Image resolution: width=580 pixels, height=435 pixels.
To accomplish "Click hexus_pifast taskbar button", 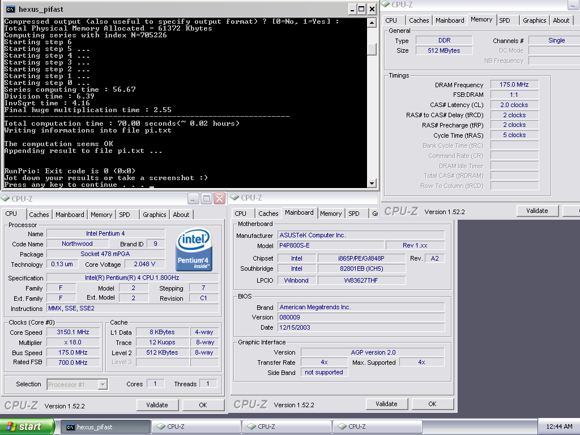I will (105, 427).
